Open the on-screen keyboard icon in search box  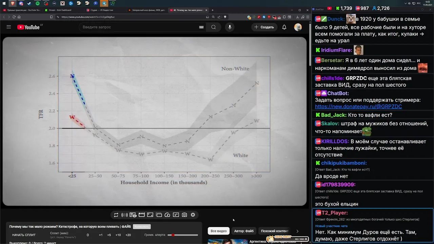[201, 27]
